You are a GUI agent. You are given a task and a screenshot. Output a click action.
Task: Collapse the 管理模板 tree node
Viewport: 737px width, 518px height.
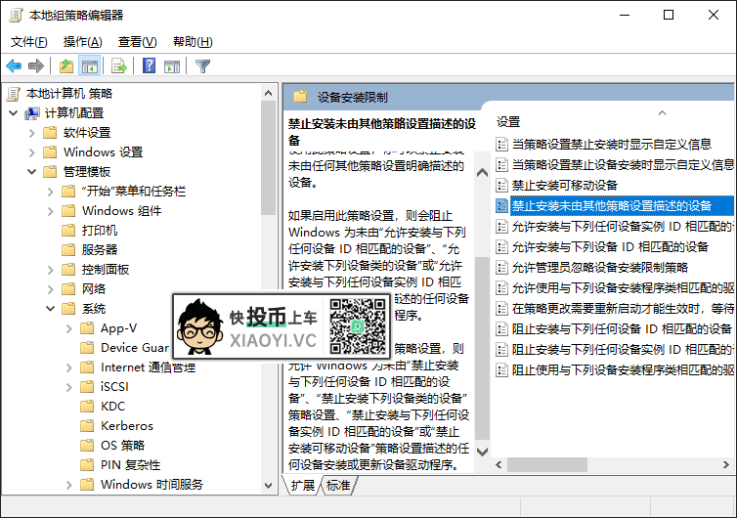pos(32,172)
